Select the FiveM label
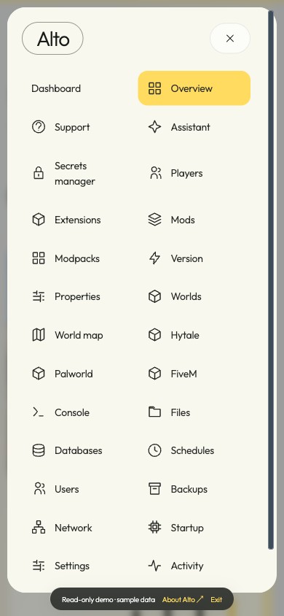Viewport: 284px width, 616px height. 184,374
